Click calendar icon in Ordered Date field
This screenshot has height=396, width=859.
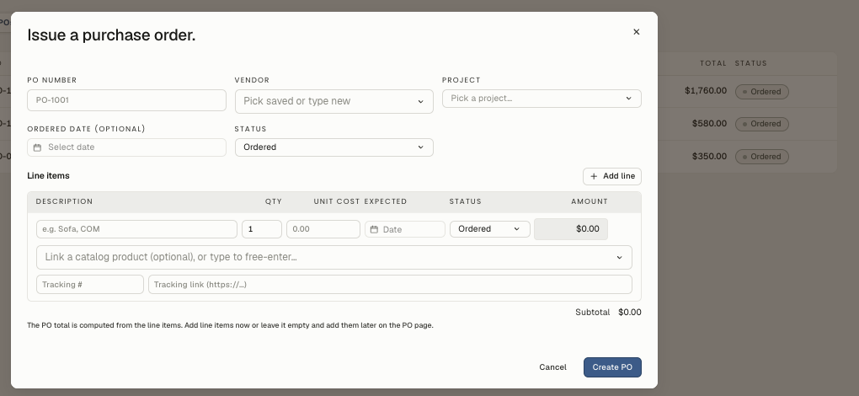(37, 147)
